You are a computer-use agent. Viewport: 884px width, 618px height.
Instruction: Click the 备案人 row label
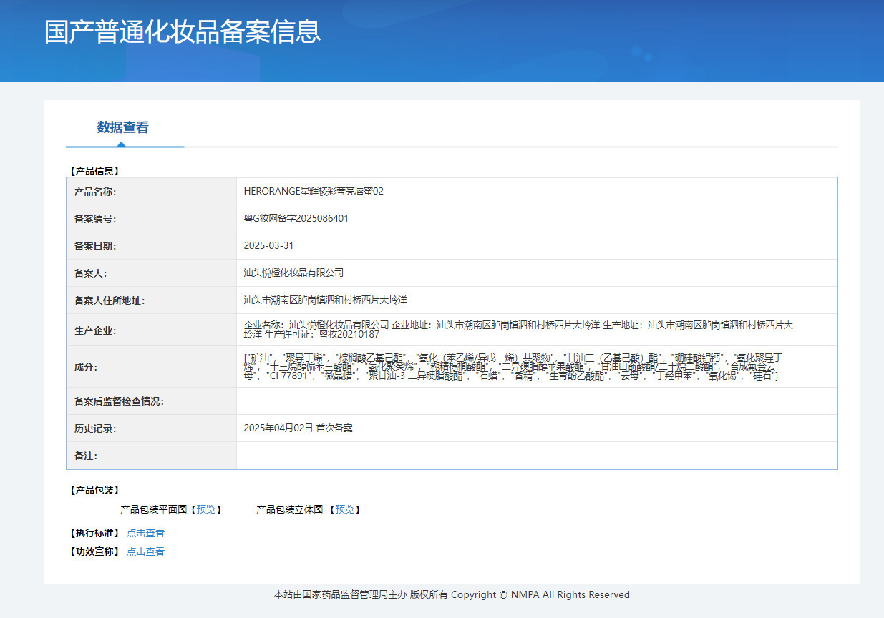coord(90,273)
